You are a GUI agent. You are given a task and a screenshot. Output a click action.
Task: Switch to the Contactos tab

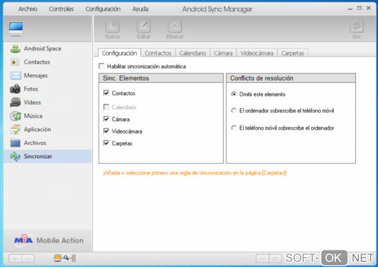pyautogui.click(x=158, y=53)
